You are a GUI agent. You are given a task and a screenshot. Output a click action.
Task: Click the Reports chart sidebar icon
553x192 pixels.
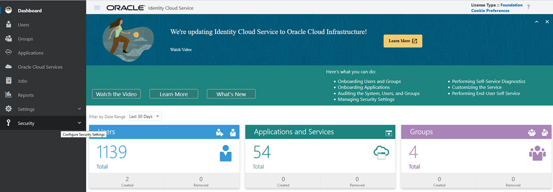point(9,95)
